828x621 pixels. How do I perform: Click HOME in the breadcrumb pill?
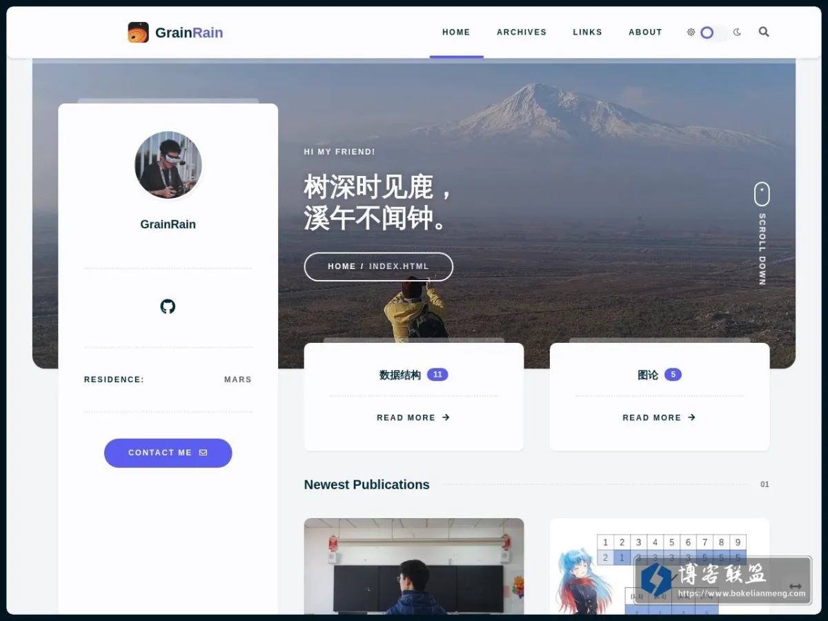(342, 266)
